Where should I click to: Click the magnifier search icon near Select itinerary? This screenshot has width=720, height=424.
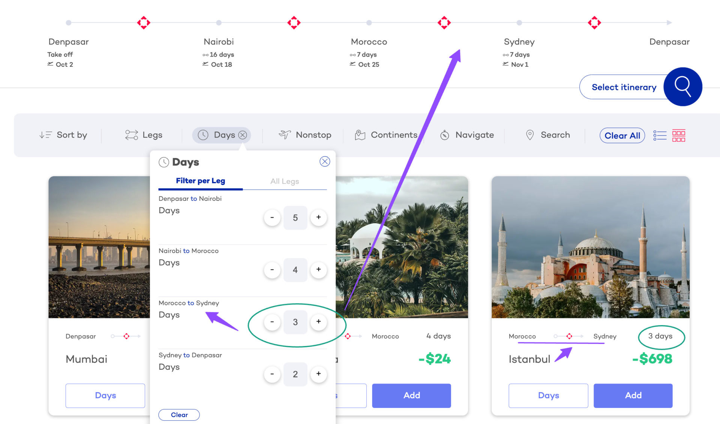683,87
